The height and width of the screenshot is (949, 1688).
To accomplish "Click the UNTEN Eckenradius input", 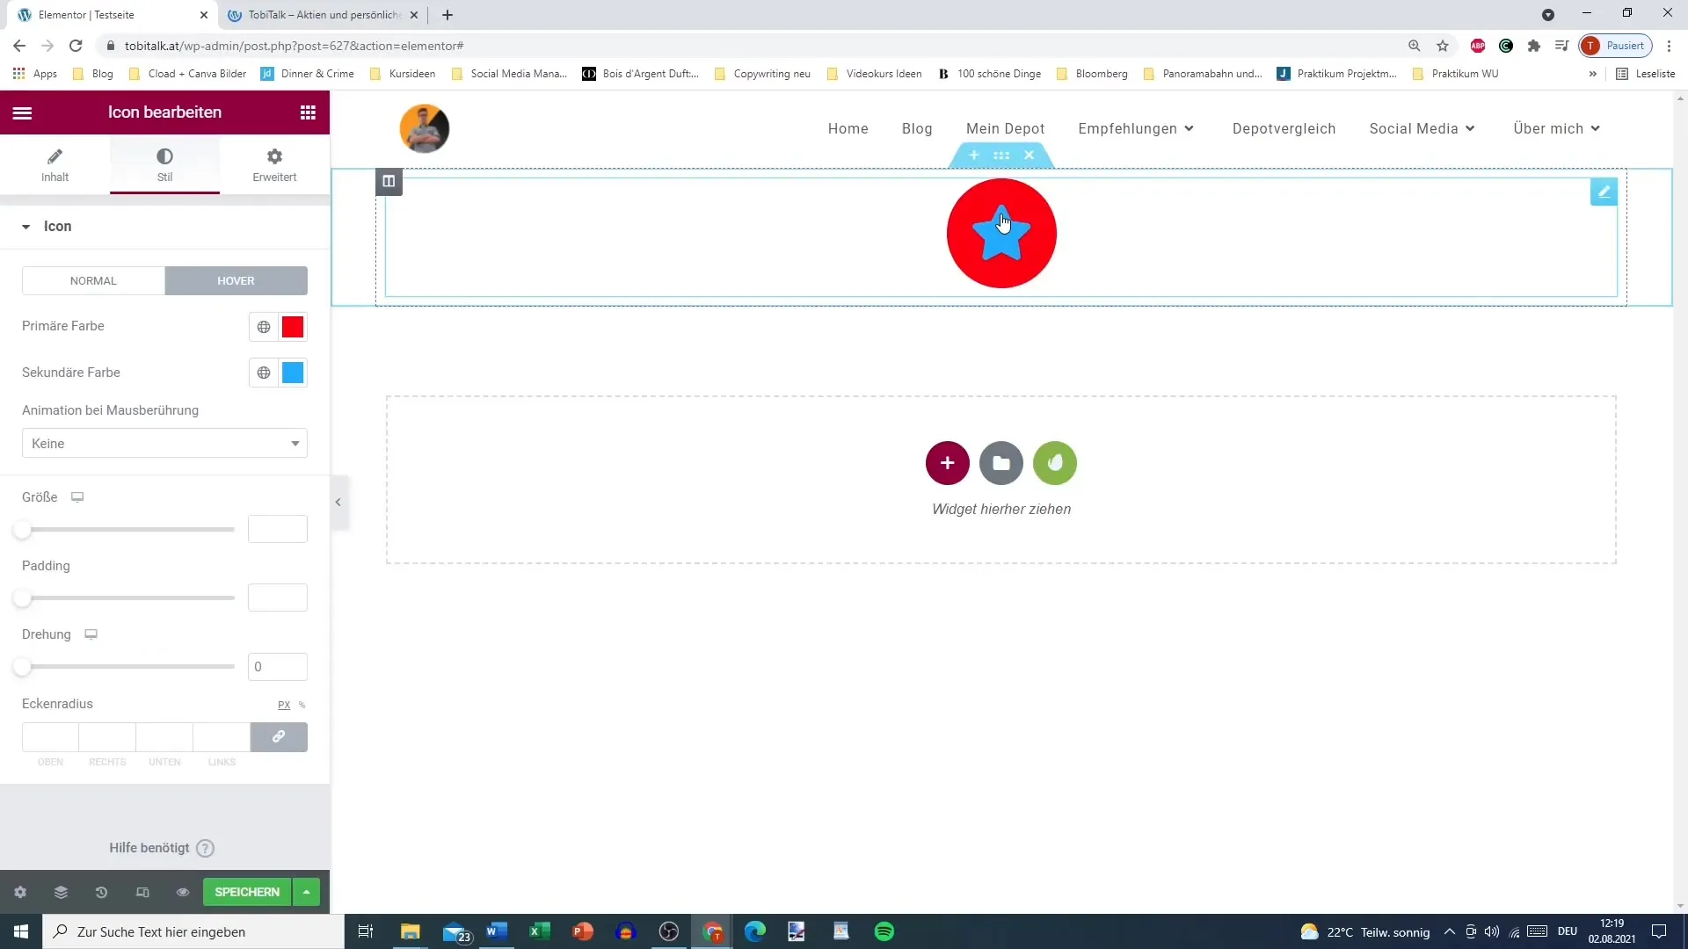I will [164, 737].
